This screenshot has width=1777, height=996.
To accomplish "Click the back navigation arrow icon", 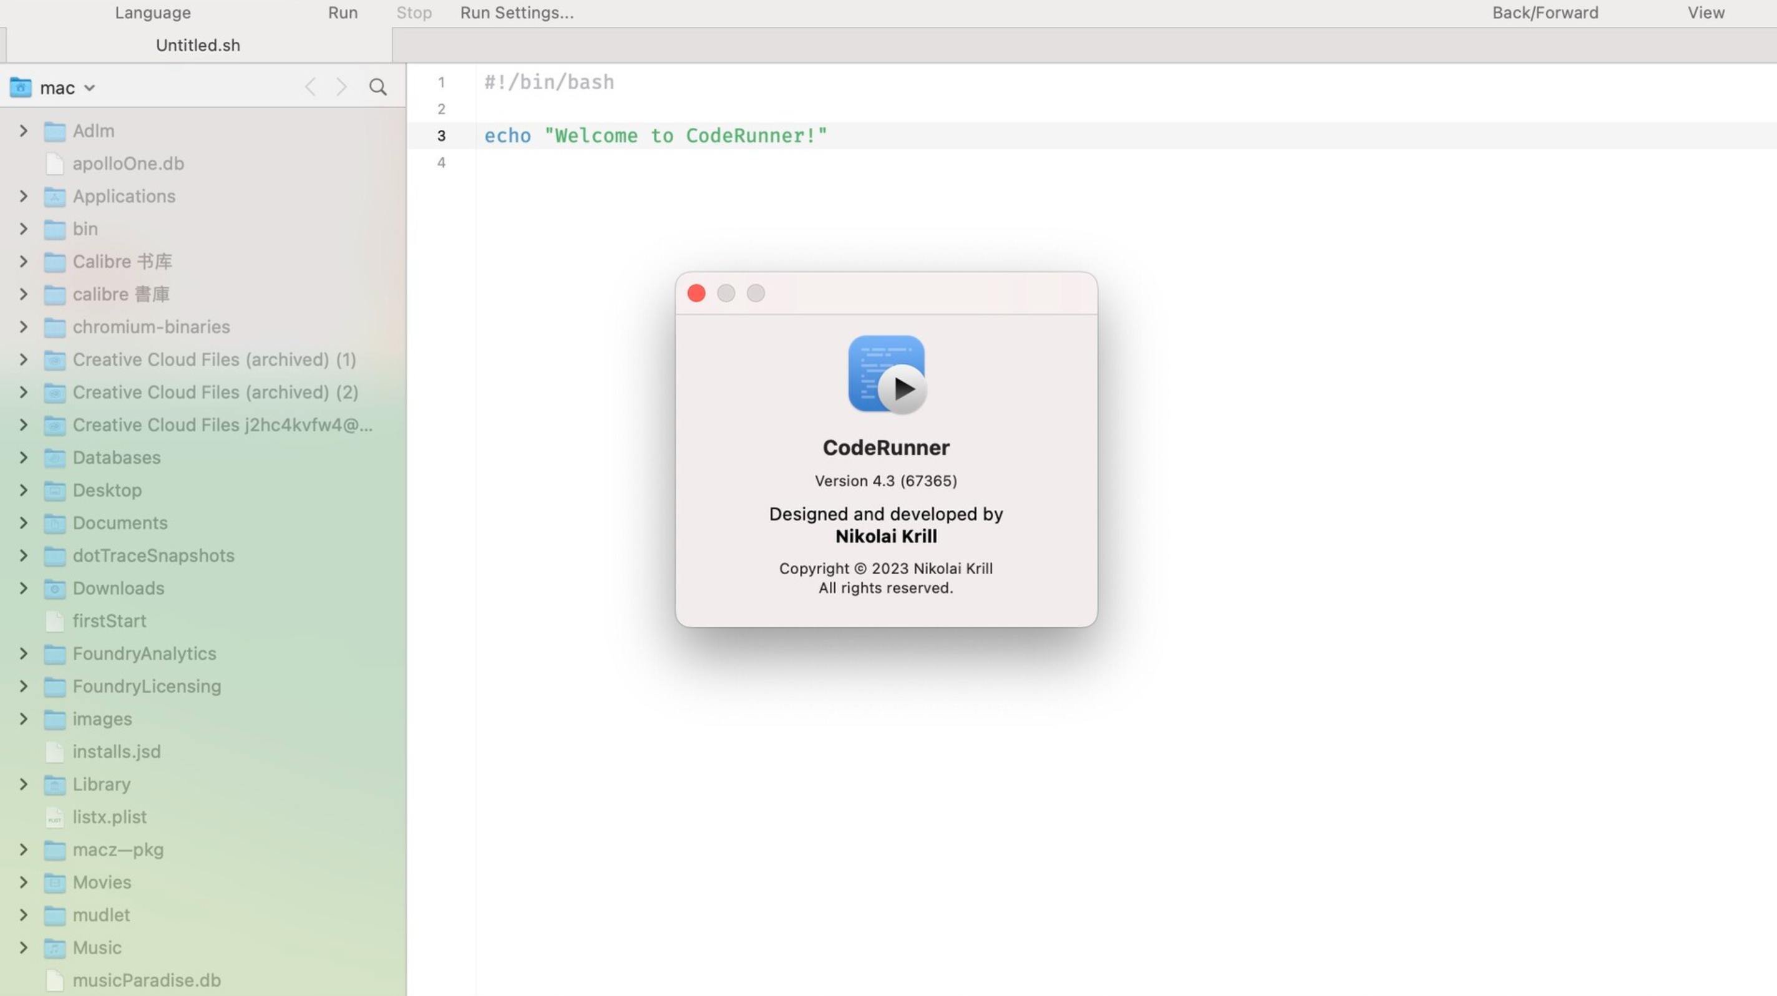I will [310, 87].
